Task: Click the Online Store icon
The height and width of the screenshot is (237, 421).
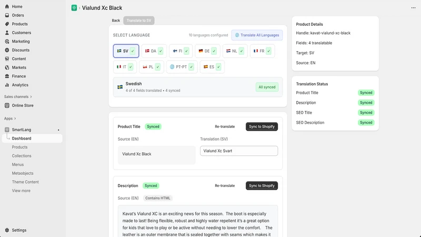Action: 7,105
